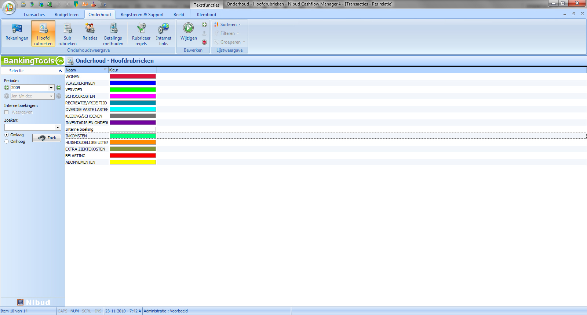Click the printer icon in quick access toolbar

(23, 4)
